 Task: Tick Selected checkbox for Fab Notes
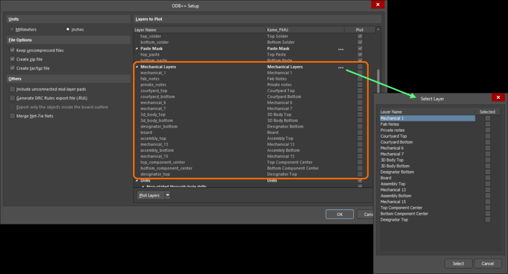488,125
